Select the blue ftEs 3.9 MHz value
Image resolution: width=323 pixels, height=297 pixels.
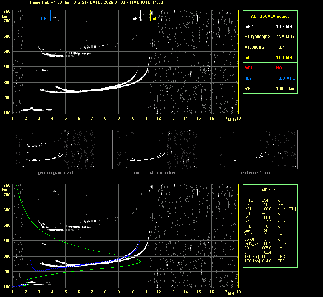pos(286,78)
